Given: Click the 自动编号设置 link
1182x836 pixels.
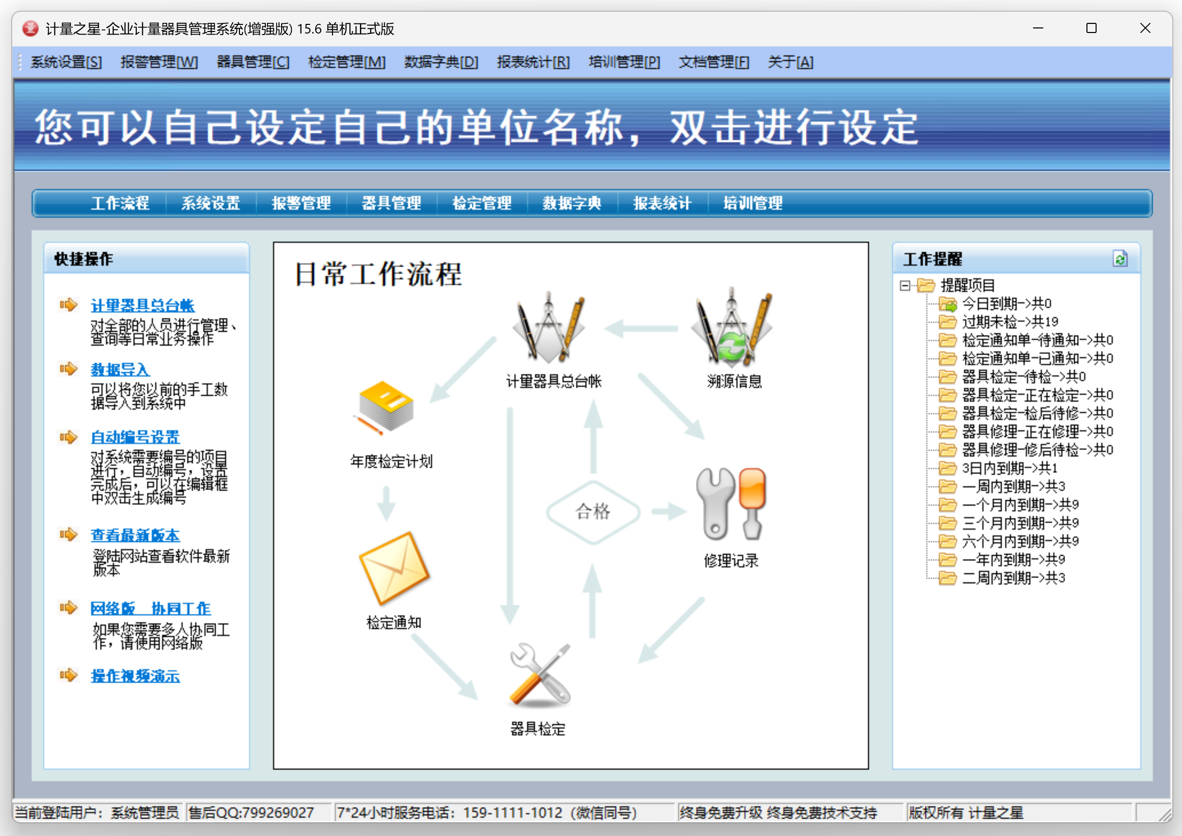Looking at the screenshot, I should (x=135, y=438).
